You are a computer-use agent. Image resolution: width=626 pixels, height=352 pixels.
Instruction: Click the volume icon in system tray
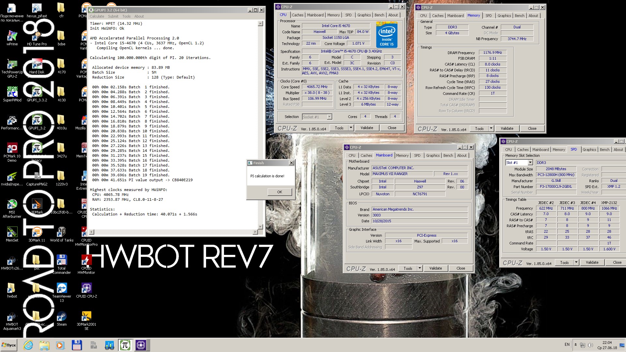(590, 345)
